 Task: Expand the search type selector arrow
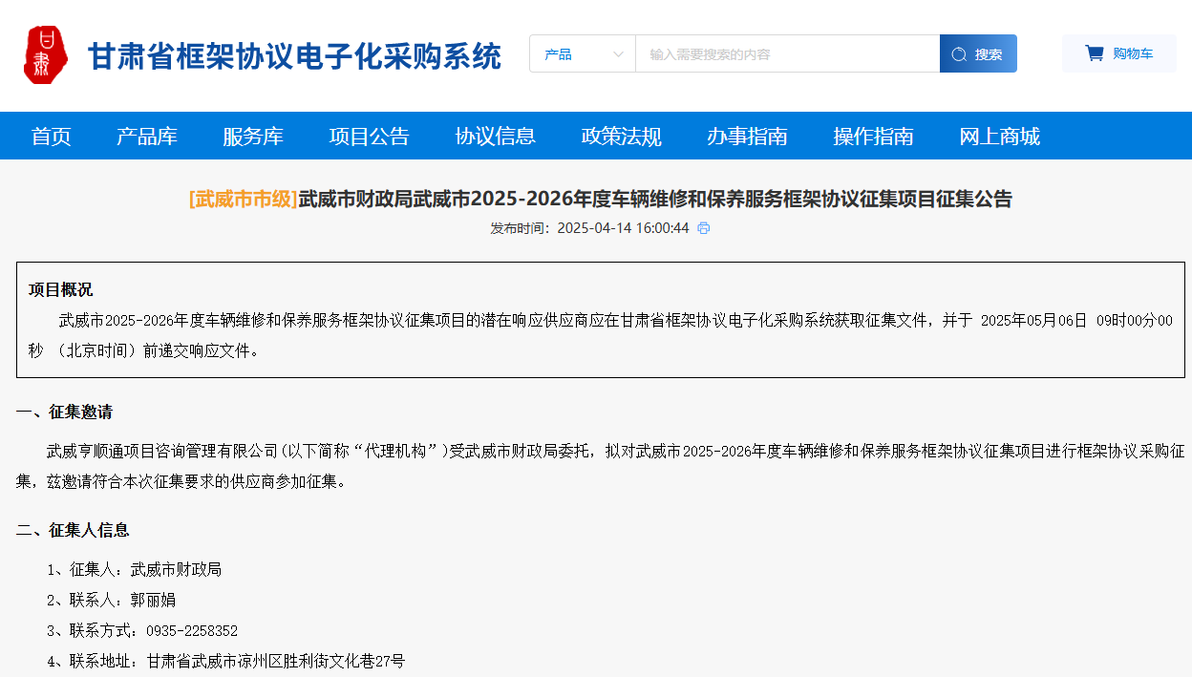click(619, 53)
